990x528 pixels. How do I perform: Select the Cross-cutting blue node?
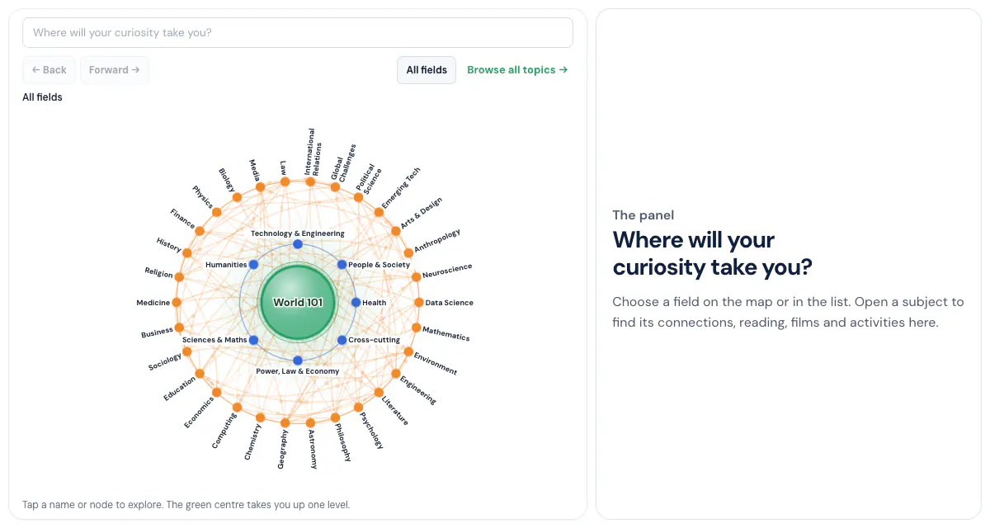click(342, 340)
